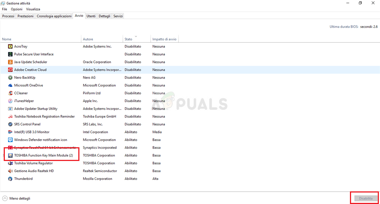Click Apple Inc. author cell
This screenshot has width=380, height=204.
(x=90, y=101)
